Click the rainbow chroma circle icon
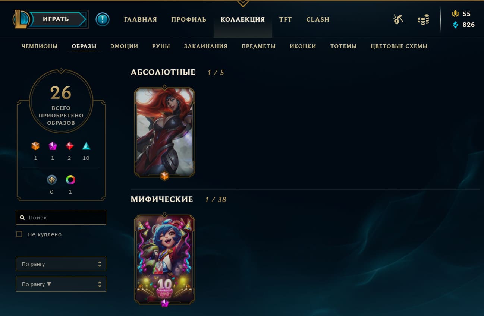 click(x=70, y=180)
